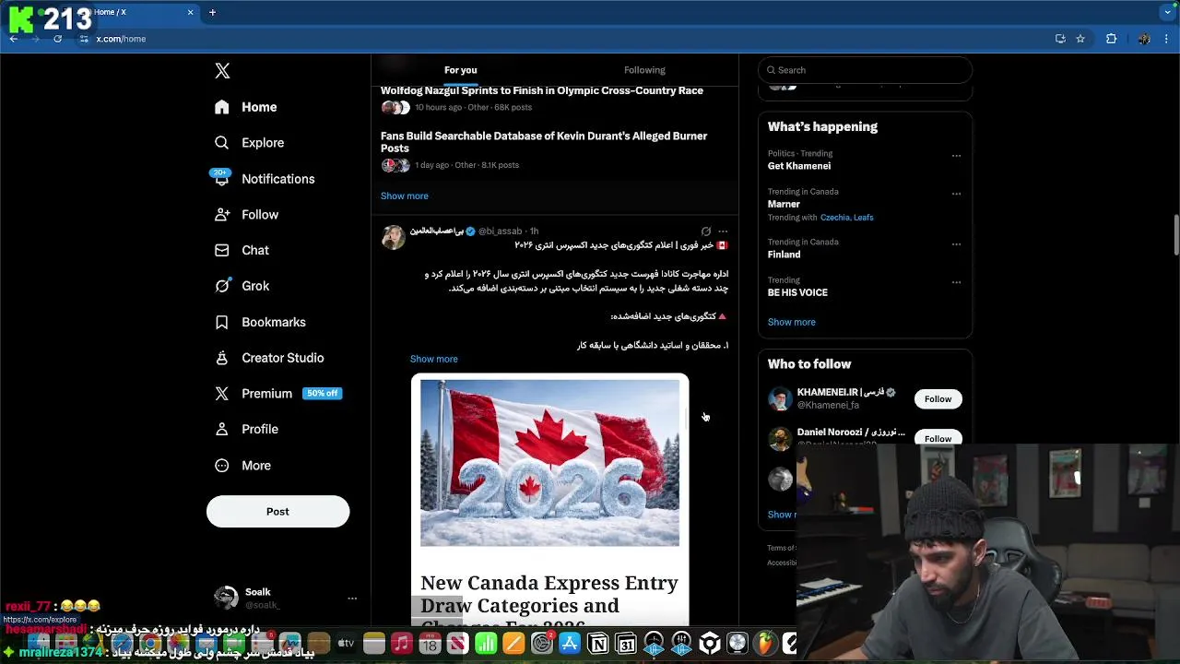Open the KHAMENEI.IR account avatar

[781, 398]
